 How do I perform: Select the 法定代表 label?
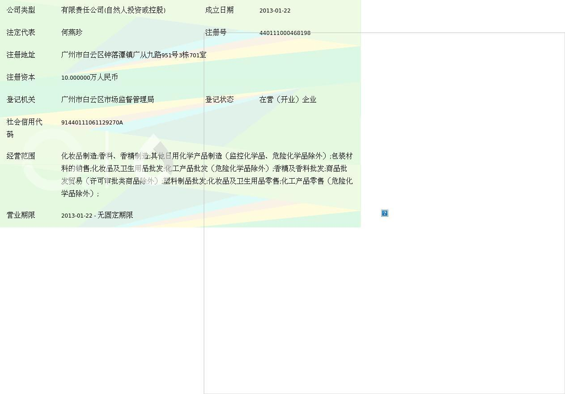[x=21, y=32]
